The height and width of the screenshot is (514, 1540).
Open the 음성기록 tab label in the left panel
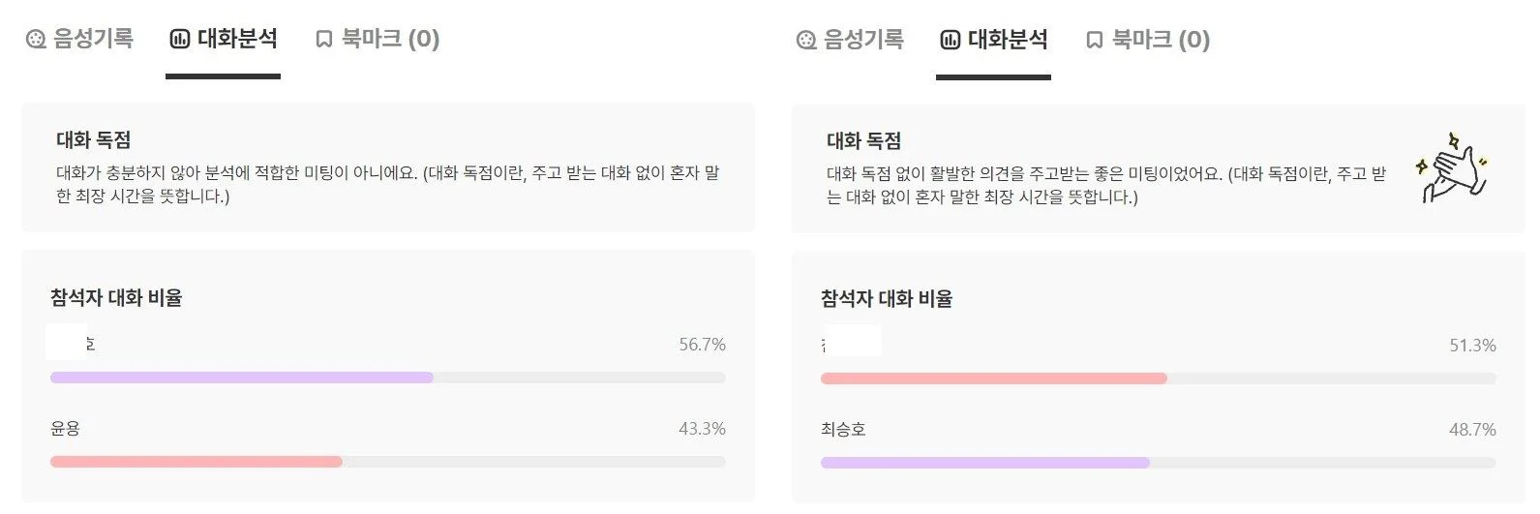[x=93, y=39]
